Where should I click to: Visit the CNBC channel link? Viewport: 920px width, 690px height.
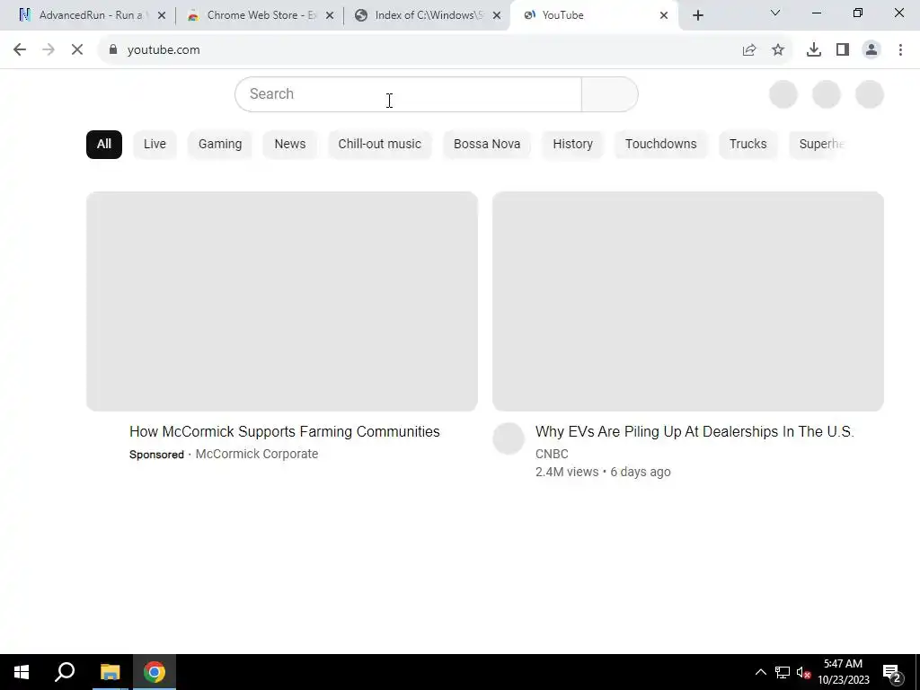coord(552,454)
